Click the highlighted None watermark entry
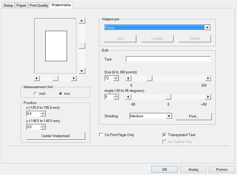The width and height of the screenshot is (237, 175). (154, 28)
